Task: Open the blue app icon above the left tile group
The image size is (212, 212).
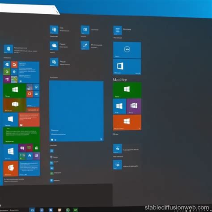Action: (8, 49)
